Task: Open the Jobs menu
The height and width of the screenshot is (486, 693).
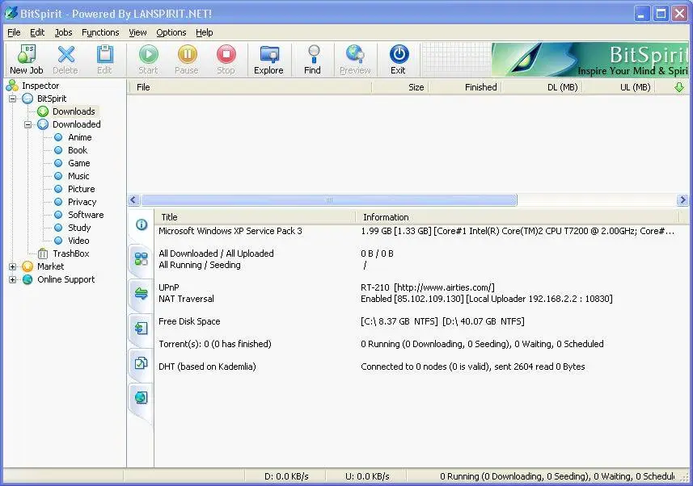Action: coord(63,32)
